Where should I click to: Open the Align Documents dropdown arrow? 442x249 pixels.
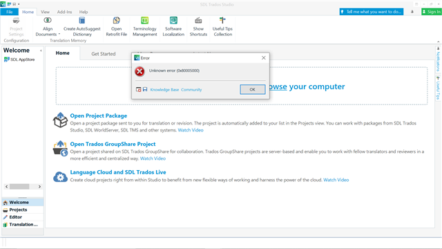tap(59, 34)
